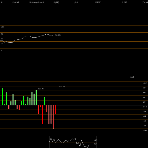148x148 pixels.
Task: Click the 125.79 label in the MR chart
Action: [x=62, y=87]
